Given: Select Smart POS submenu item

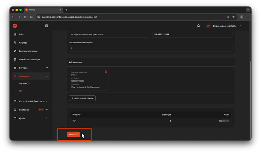Looking at the screenshot, I should (25, 83).
